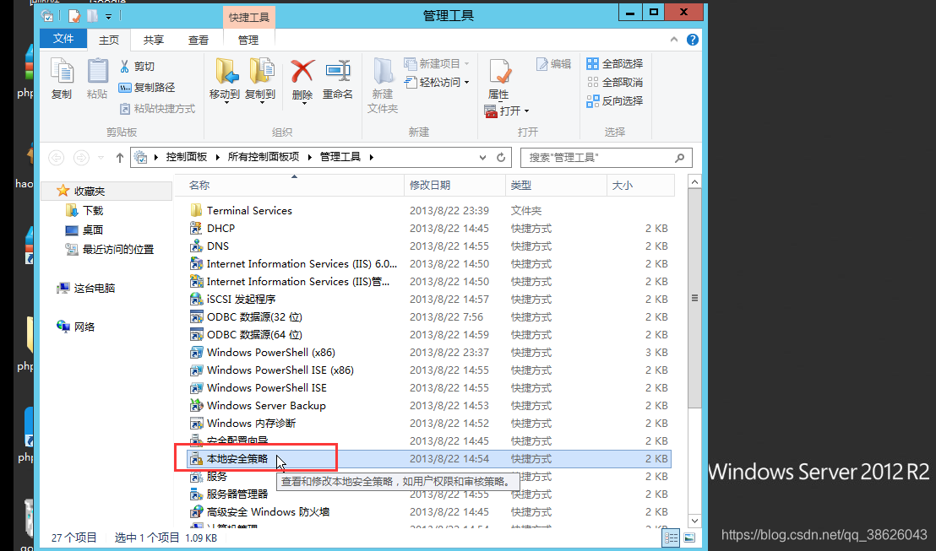Select This PC (这台电脑) in navigation pane
The image size is (936, 551).
(95, 288)
